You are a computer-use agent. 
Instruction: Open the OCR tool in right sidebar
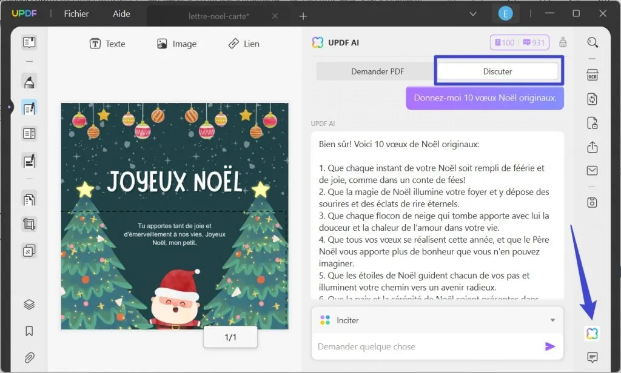(592, 74)
